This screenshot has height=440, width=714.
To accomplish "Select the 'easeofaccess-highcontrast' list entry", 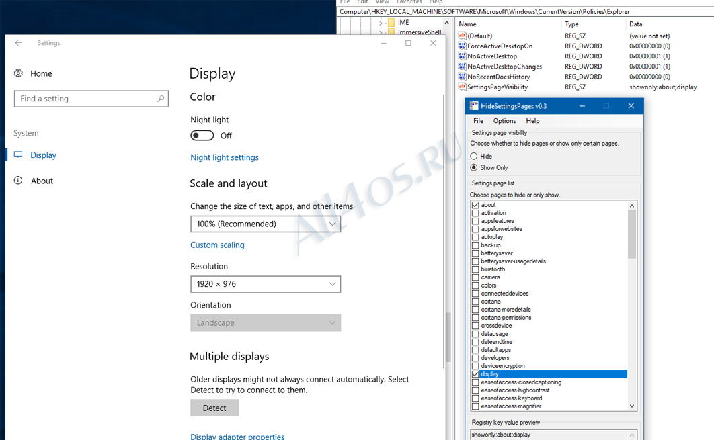I will [515, 390].
